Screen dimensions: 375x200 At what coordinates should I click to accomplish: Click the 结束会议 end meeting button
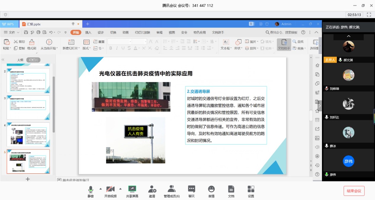point(354,191)
